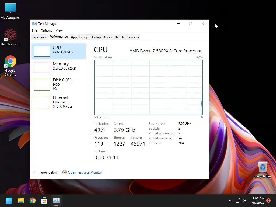Image resolution: width=276 pixels, height=207 pixels.
Task: Open the View menu
Action: click(59, 30)
